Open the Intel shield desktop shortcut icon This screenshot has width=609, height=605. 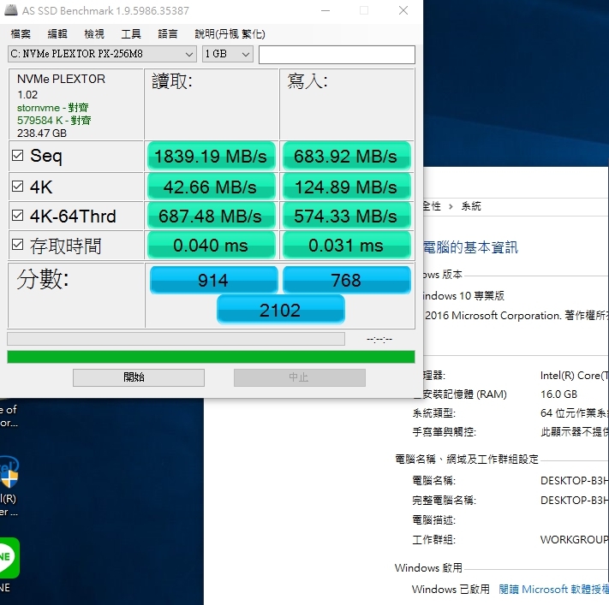click(9, 472)
